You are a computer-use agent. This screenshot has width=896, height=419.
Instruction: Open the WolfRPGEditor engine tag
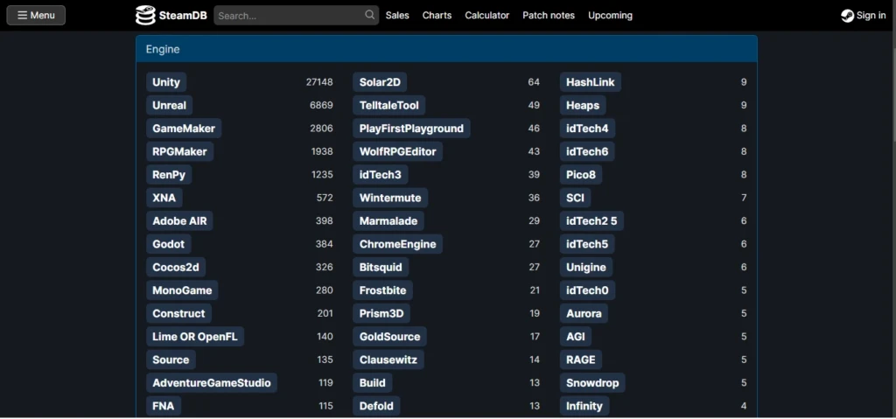click(x=398, y=151)
